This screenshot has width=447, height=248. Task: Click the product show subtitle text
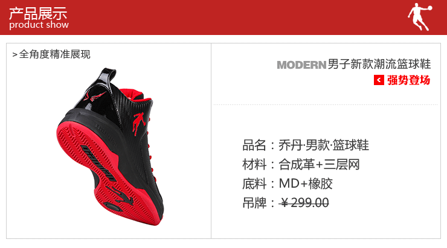click(x=39, y=25)
